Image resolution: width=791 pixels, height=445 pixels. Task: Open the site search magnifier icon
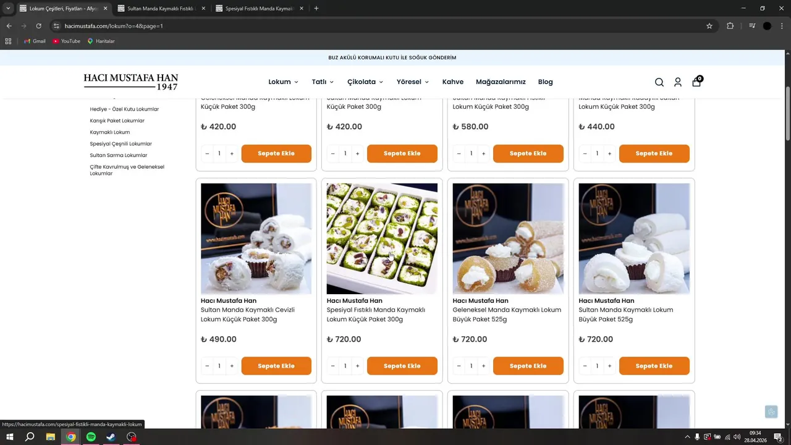[x=659, y=82]
